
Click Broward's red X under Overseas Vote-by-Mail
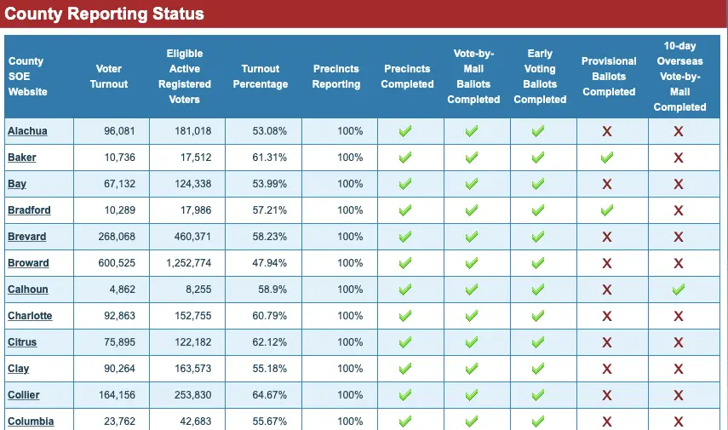679,263
